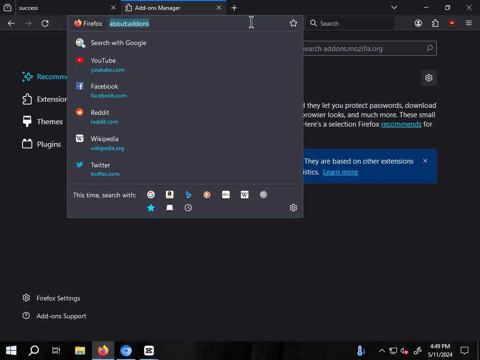Viewport: 480px width, 360px height.
Task: Select the Reddit suggestion row
Action: pos(185,117)
